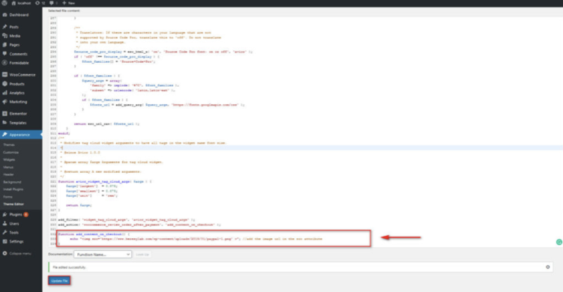This screenshot has height=292, width=563.
Task: Click the Products box icon
Action: (x=4, y=84)
